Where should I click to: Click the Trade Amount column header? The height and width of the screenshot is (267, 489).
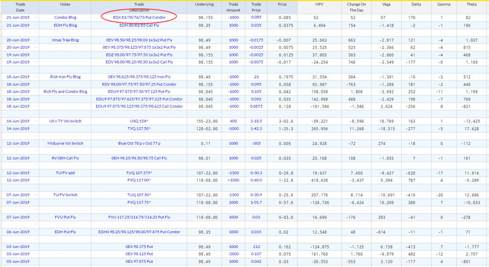point(233,7)
